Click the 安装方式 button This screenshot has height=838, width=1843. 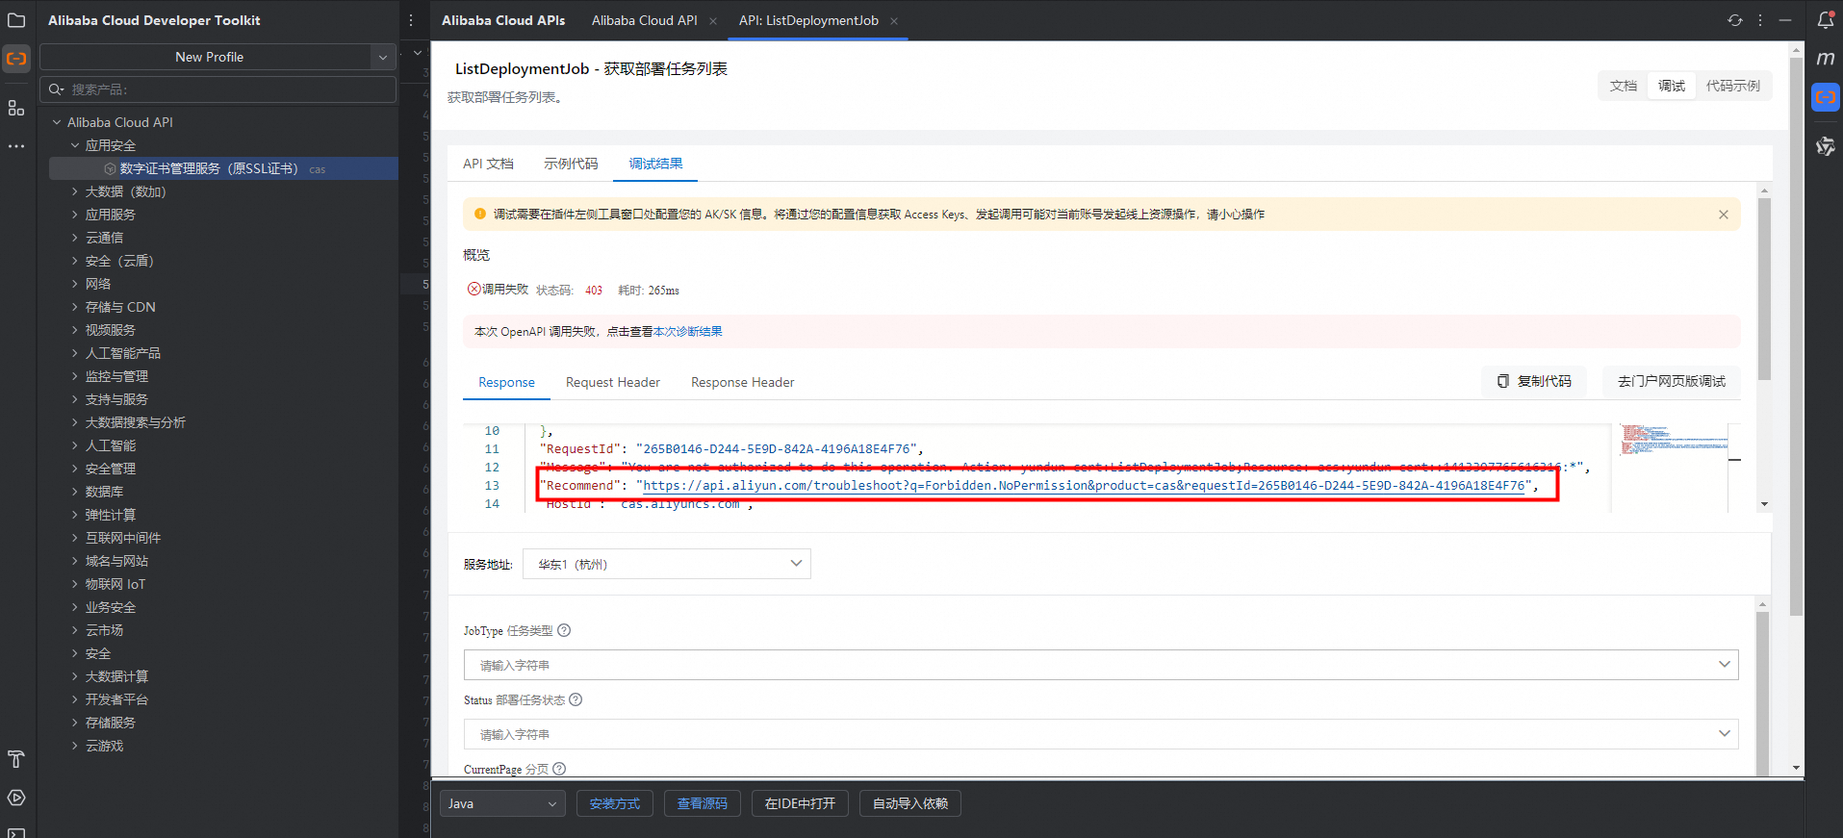pos(615,803)
